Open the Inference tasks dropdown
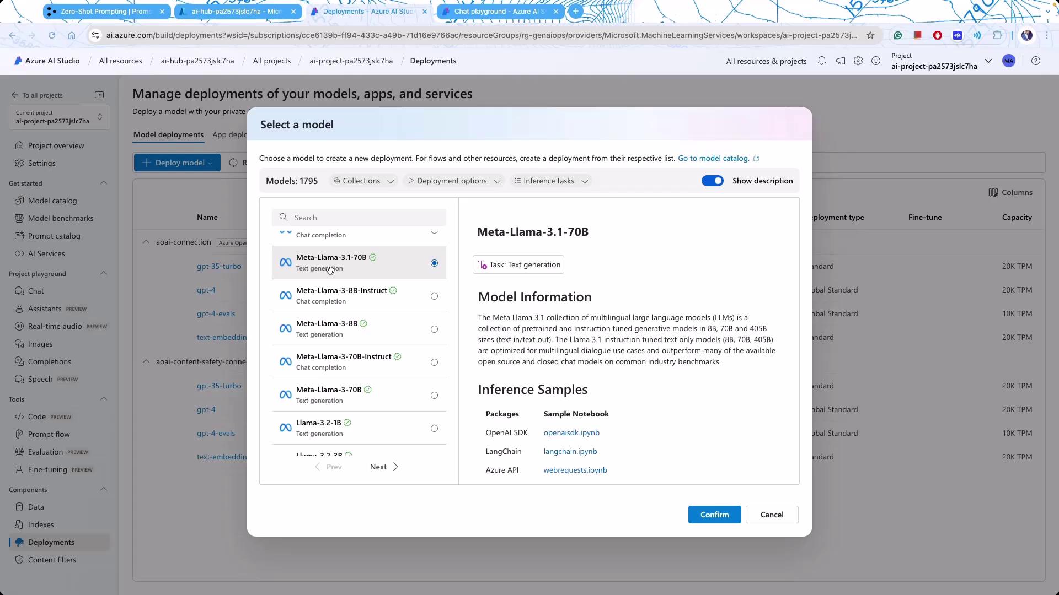Viewport: 1059px width, 595px height. click(x=550, y=181)
